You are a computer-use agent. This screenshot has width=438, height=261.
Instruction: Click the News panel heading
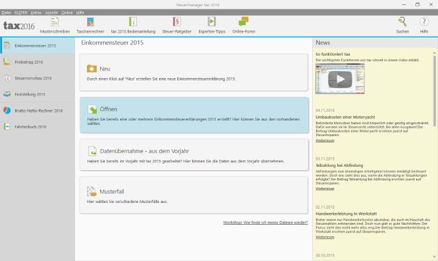(323, 42)
